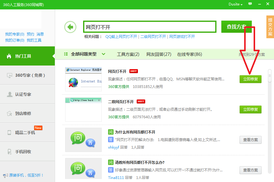Click the monitor icon beside 360专家(免费)
The image size is (274, 182).
coord(10,75)
